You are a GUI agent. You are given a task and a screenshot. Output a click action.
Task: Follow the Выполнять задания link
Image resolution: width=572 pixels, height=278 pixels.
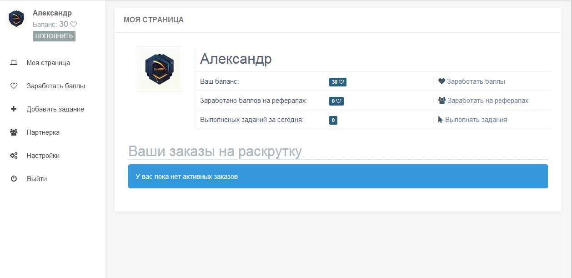click(x=476, y=120)
